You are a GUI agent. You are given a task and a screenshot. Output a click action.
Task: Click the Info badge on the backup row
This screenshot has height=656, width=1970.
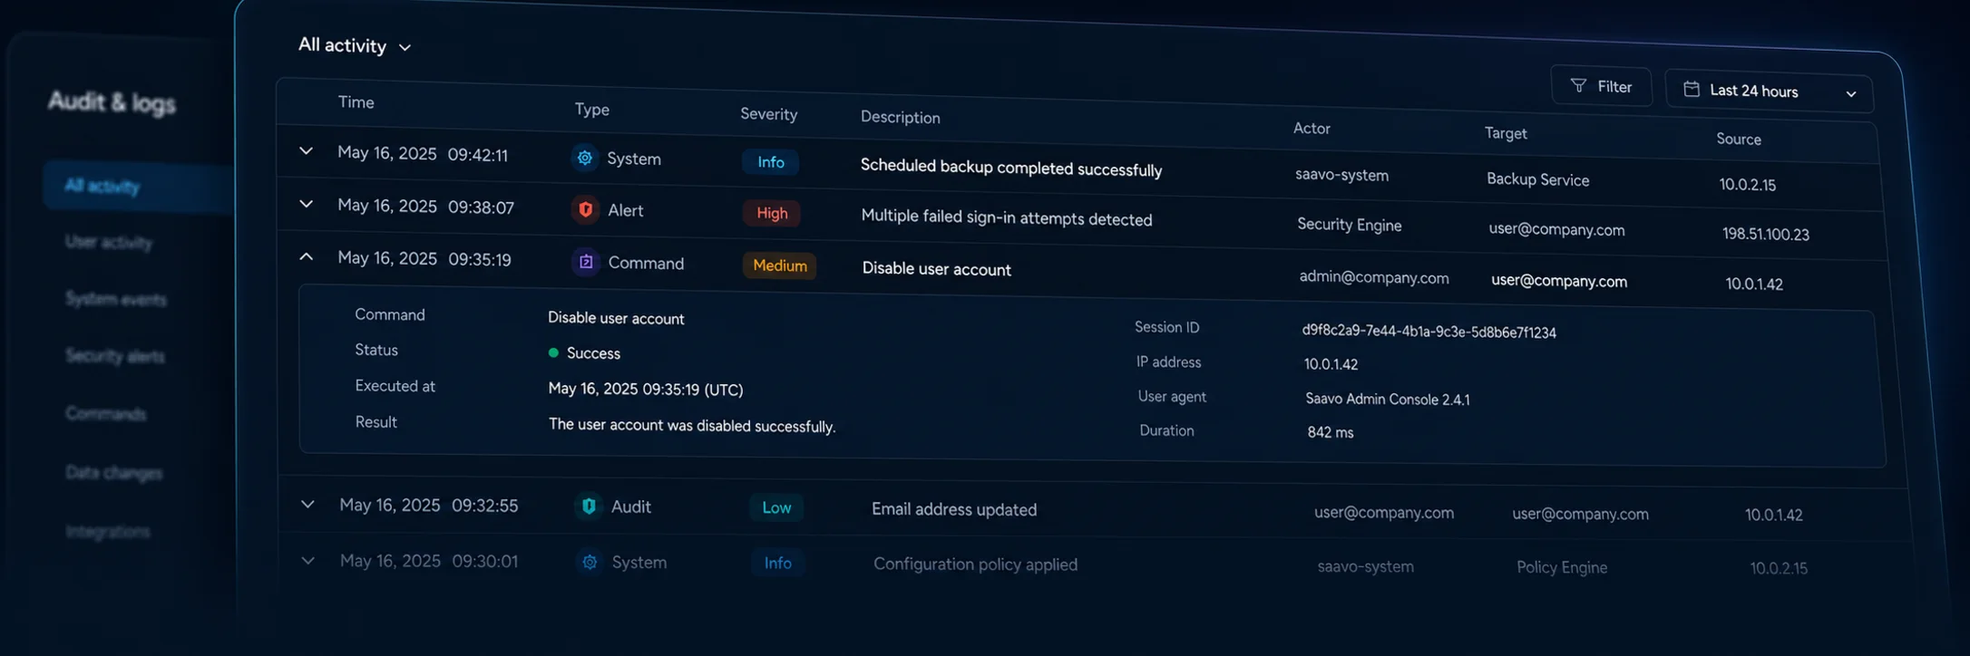tap(771, 162)
